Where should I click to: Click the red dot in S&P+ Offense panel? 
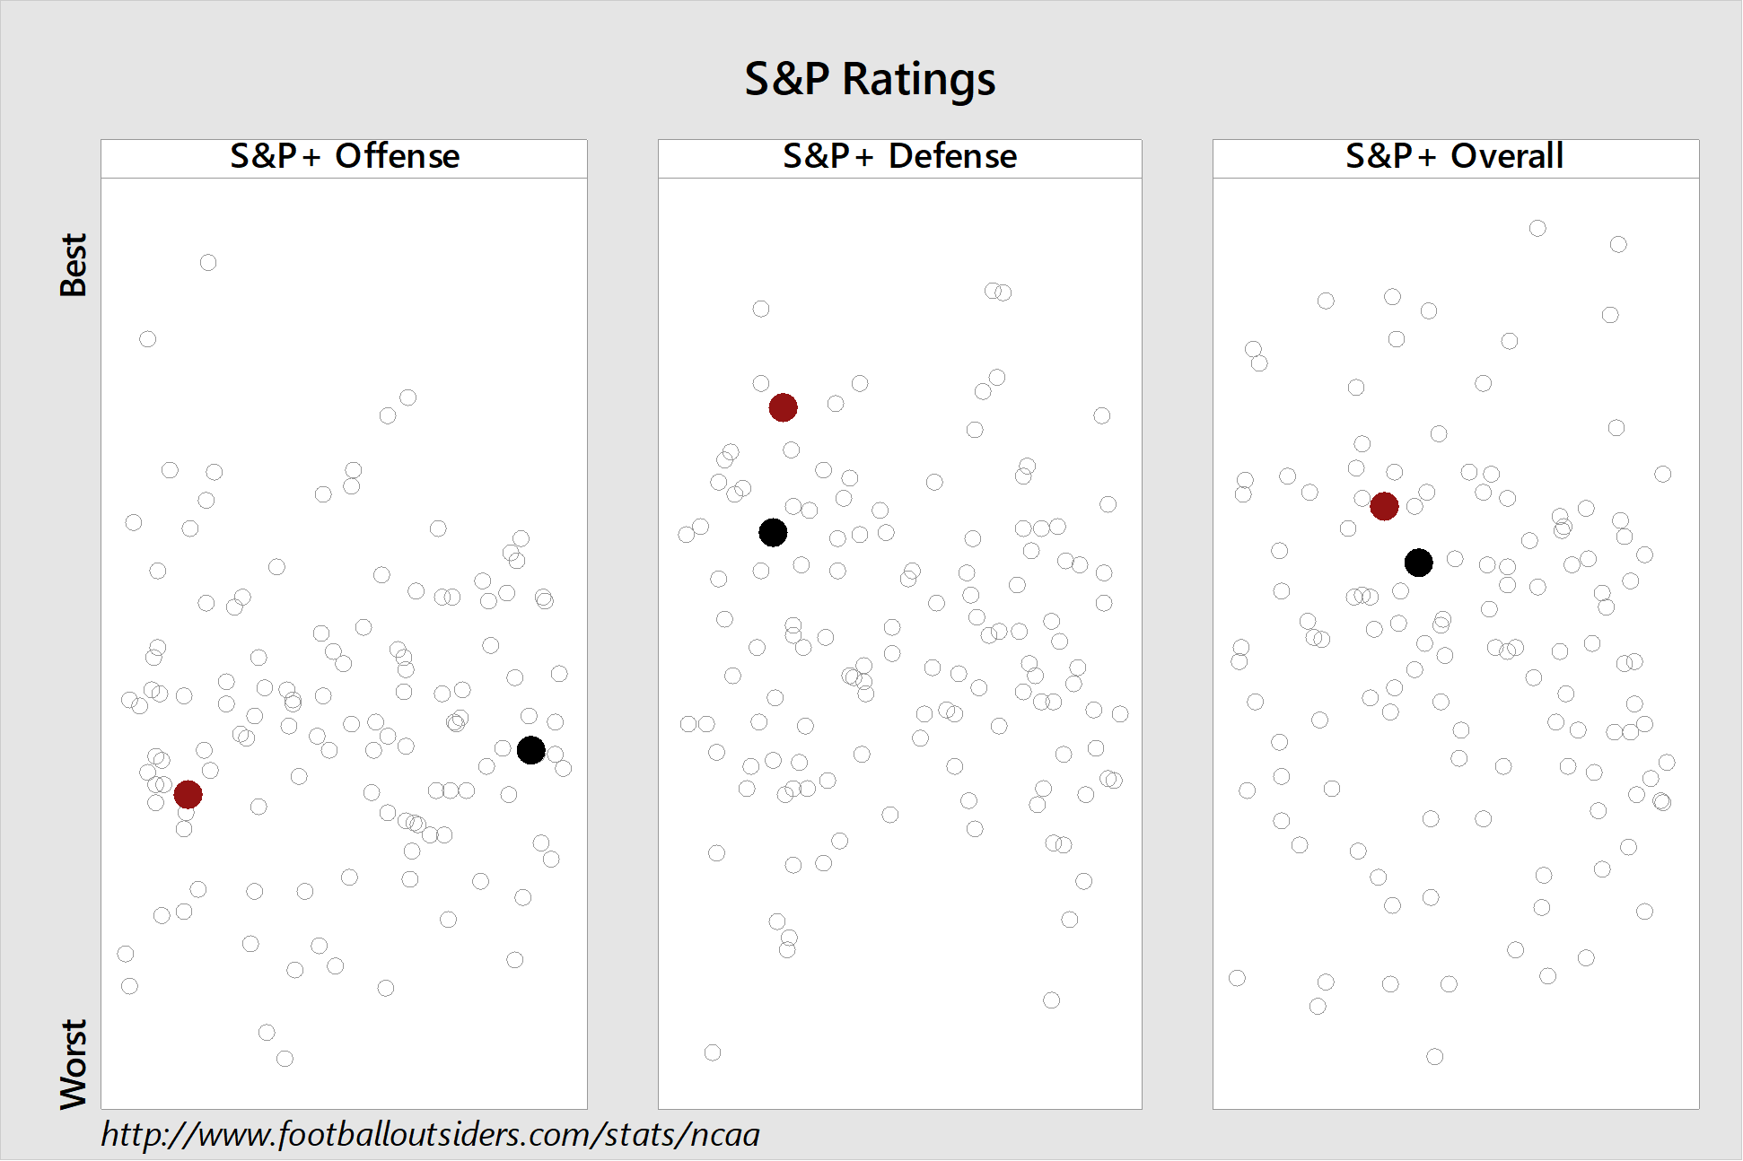188,794
